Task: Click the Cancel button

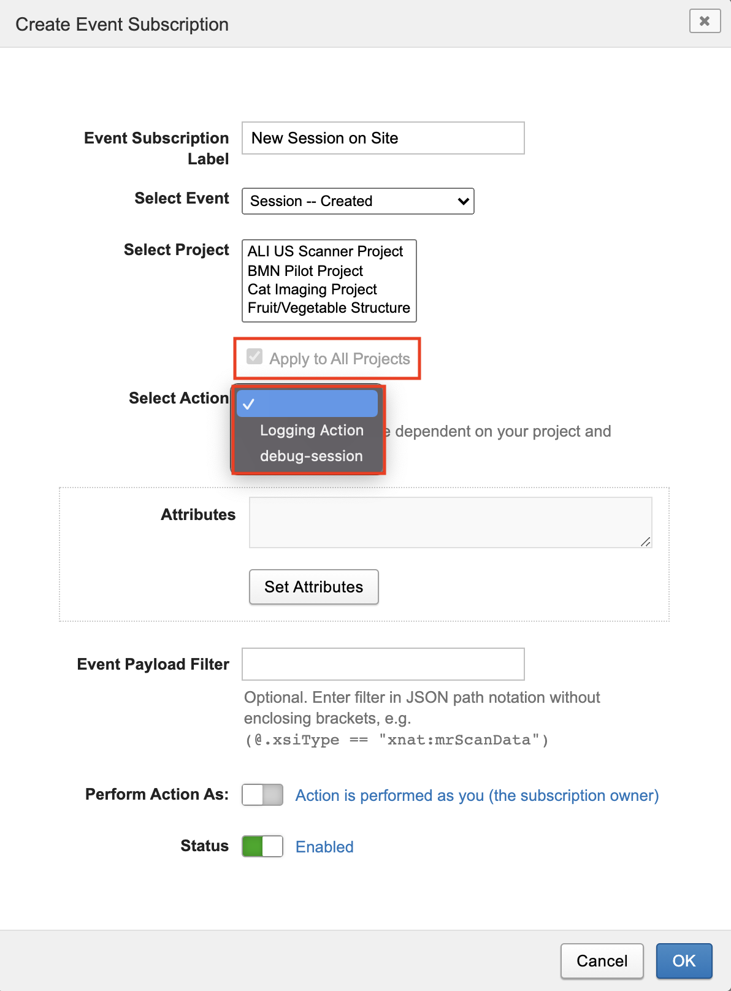Action: (x=602, y=961)
